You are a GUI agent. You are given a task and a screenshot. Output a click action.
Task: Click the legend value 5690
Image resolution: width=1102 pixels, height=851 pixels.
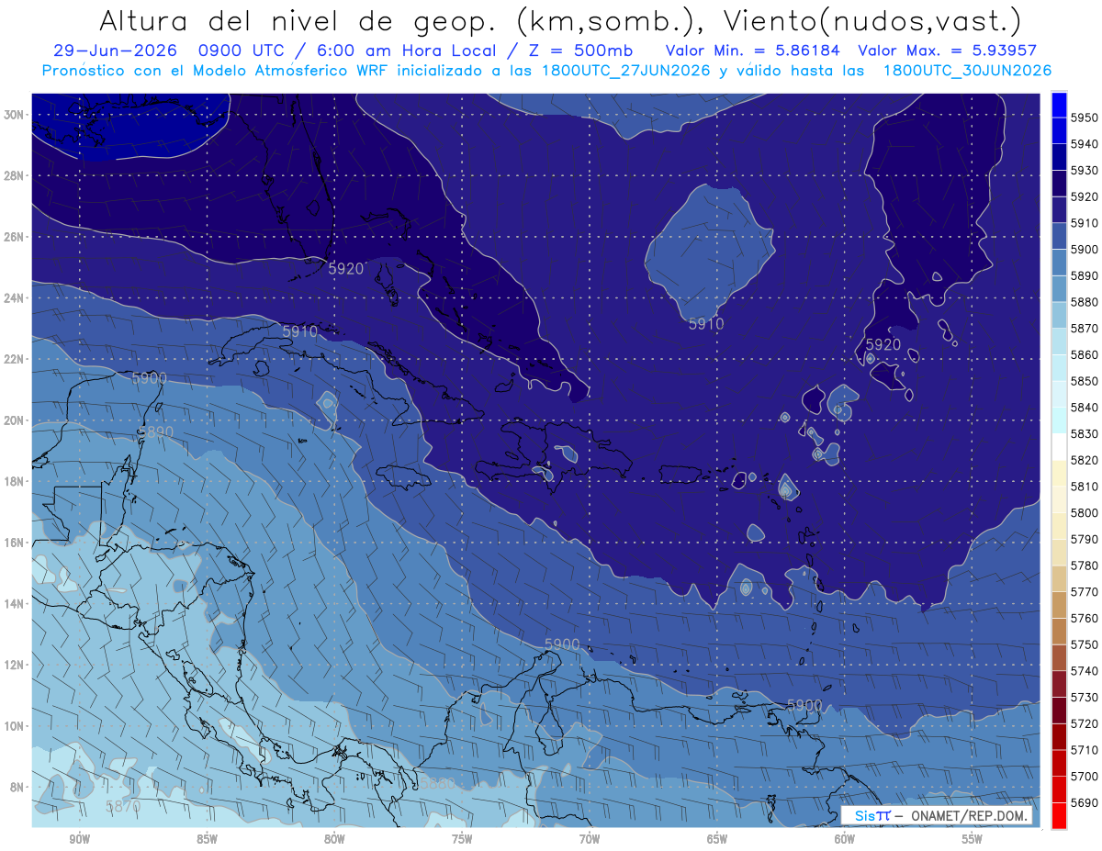click(x=1084, y=803)
